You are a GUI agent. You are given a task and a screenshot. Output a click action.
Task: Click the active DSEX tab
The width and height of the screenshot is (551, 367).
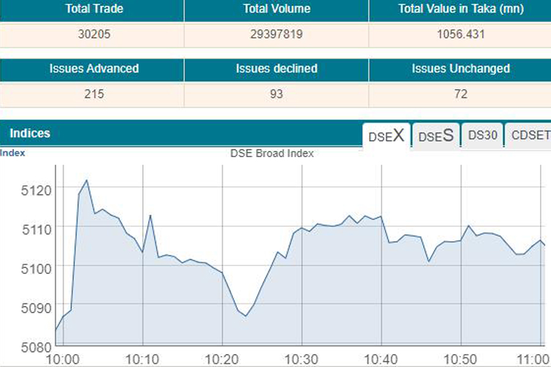(x=386, y=136)
